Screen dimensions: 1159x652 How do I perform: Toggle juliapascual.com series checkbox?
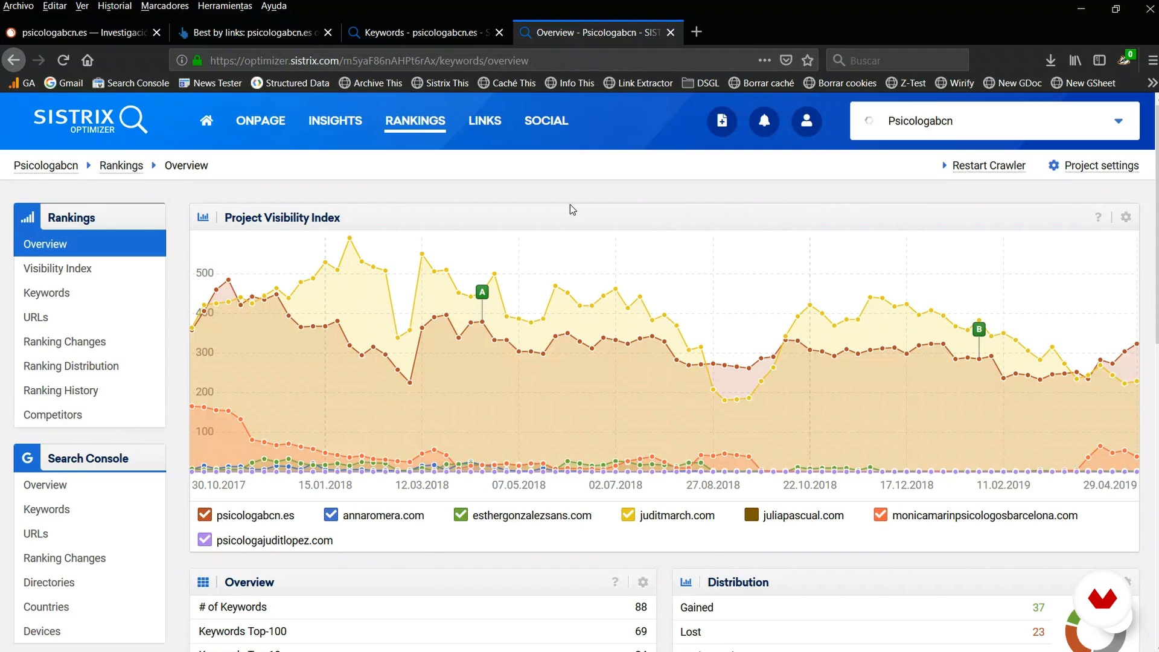(752, 515)
